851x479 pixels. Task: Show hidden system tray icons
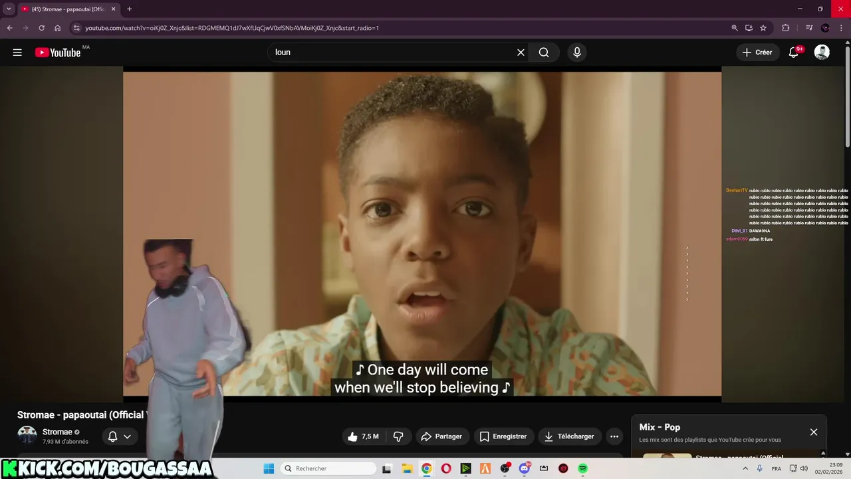(745, 468)
